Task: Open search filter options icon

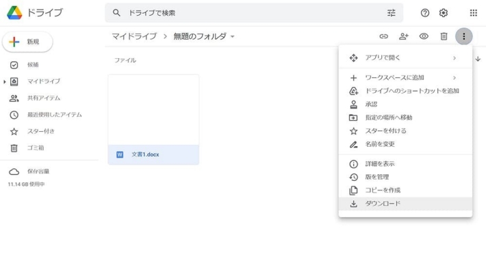Action: [391, 13]
